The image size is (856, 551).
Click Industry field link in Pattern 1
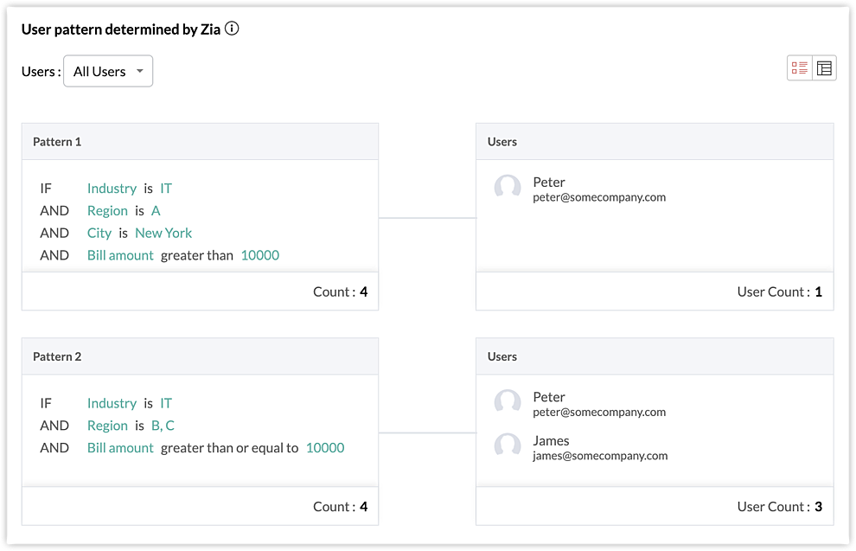[x=112, y=188]
